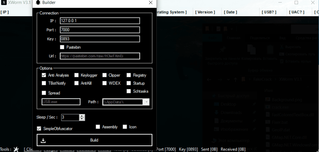Click the Sleep / Sec value field
The image size is (319, 152).
coord(70,117)
